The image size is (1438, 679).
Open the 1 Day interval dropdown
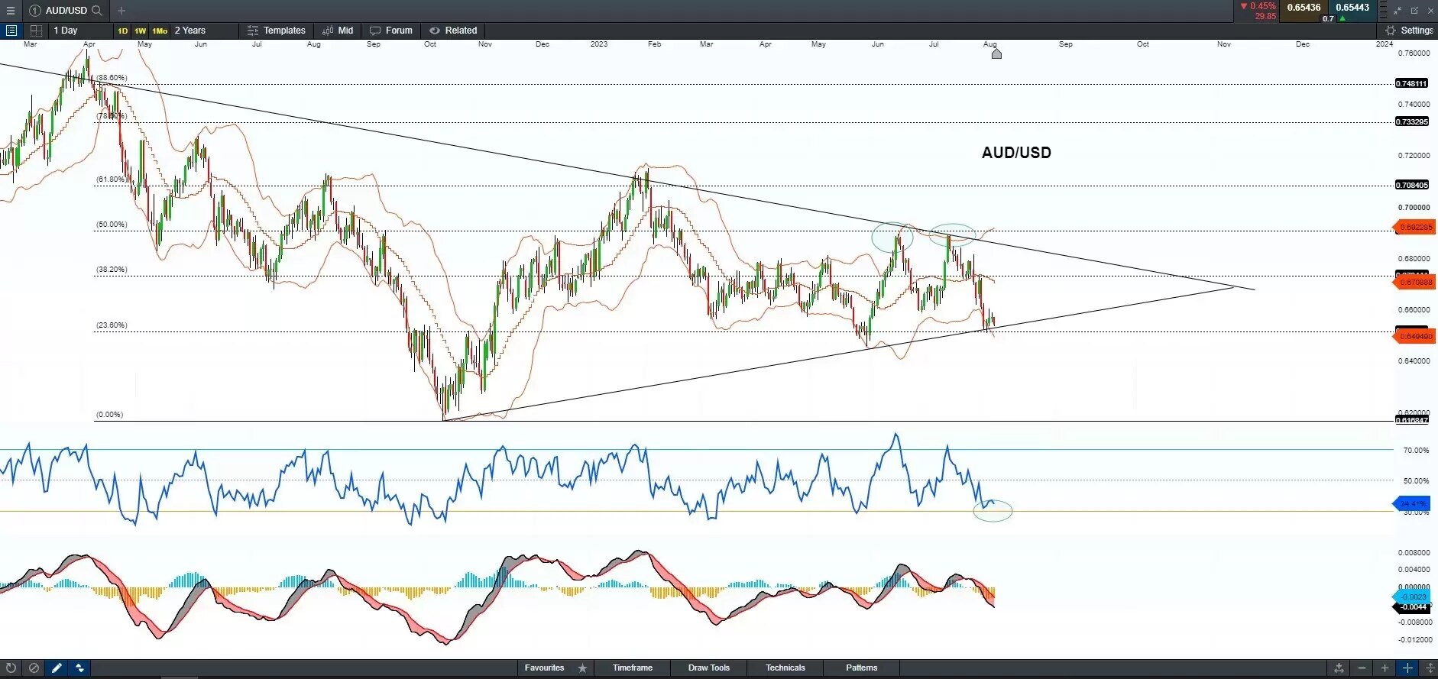click(79, 31)
